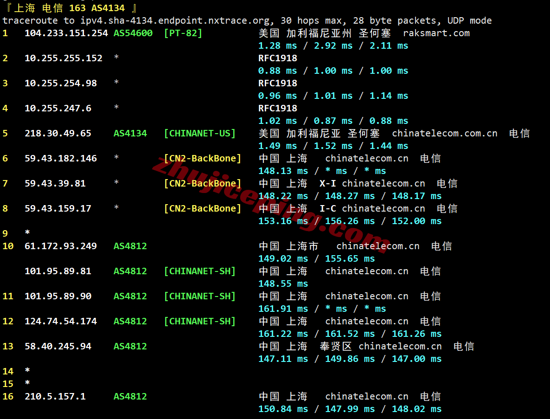Click the IP address 58.40.245.94

pyautogui.click(x=58, y=346)
